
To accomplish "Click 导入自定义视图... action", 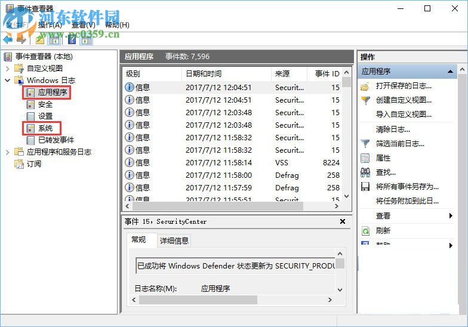I will [404, 115].
